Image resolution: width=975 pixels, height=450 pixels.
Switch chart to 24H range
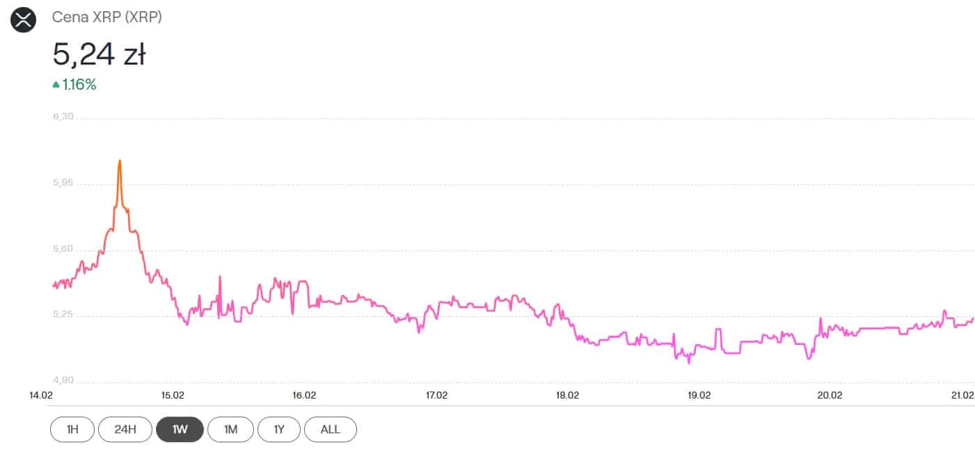click(x=125, y=429)
